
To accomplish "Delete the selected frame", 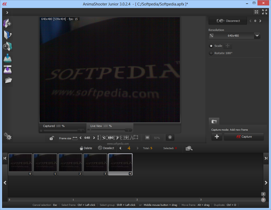I will click(x=86, y=148).
